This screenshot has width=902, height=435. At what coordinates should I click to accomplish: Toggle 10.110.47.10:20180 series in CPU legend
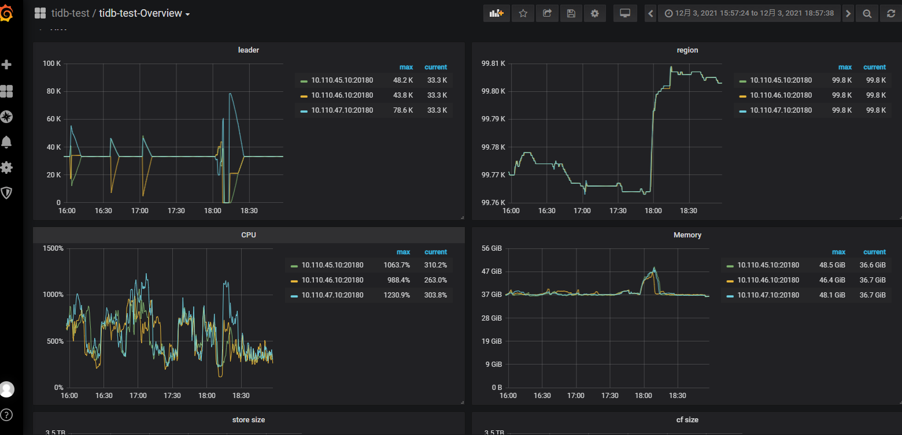coord(332,295)
